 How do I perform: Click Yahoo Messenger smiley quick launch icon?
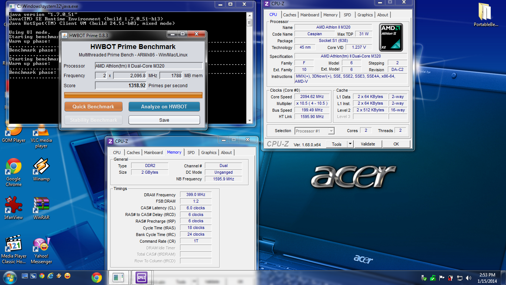click(67, 276)
